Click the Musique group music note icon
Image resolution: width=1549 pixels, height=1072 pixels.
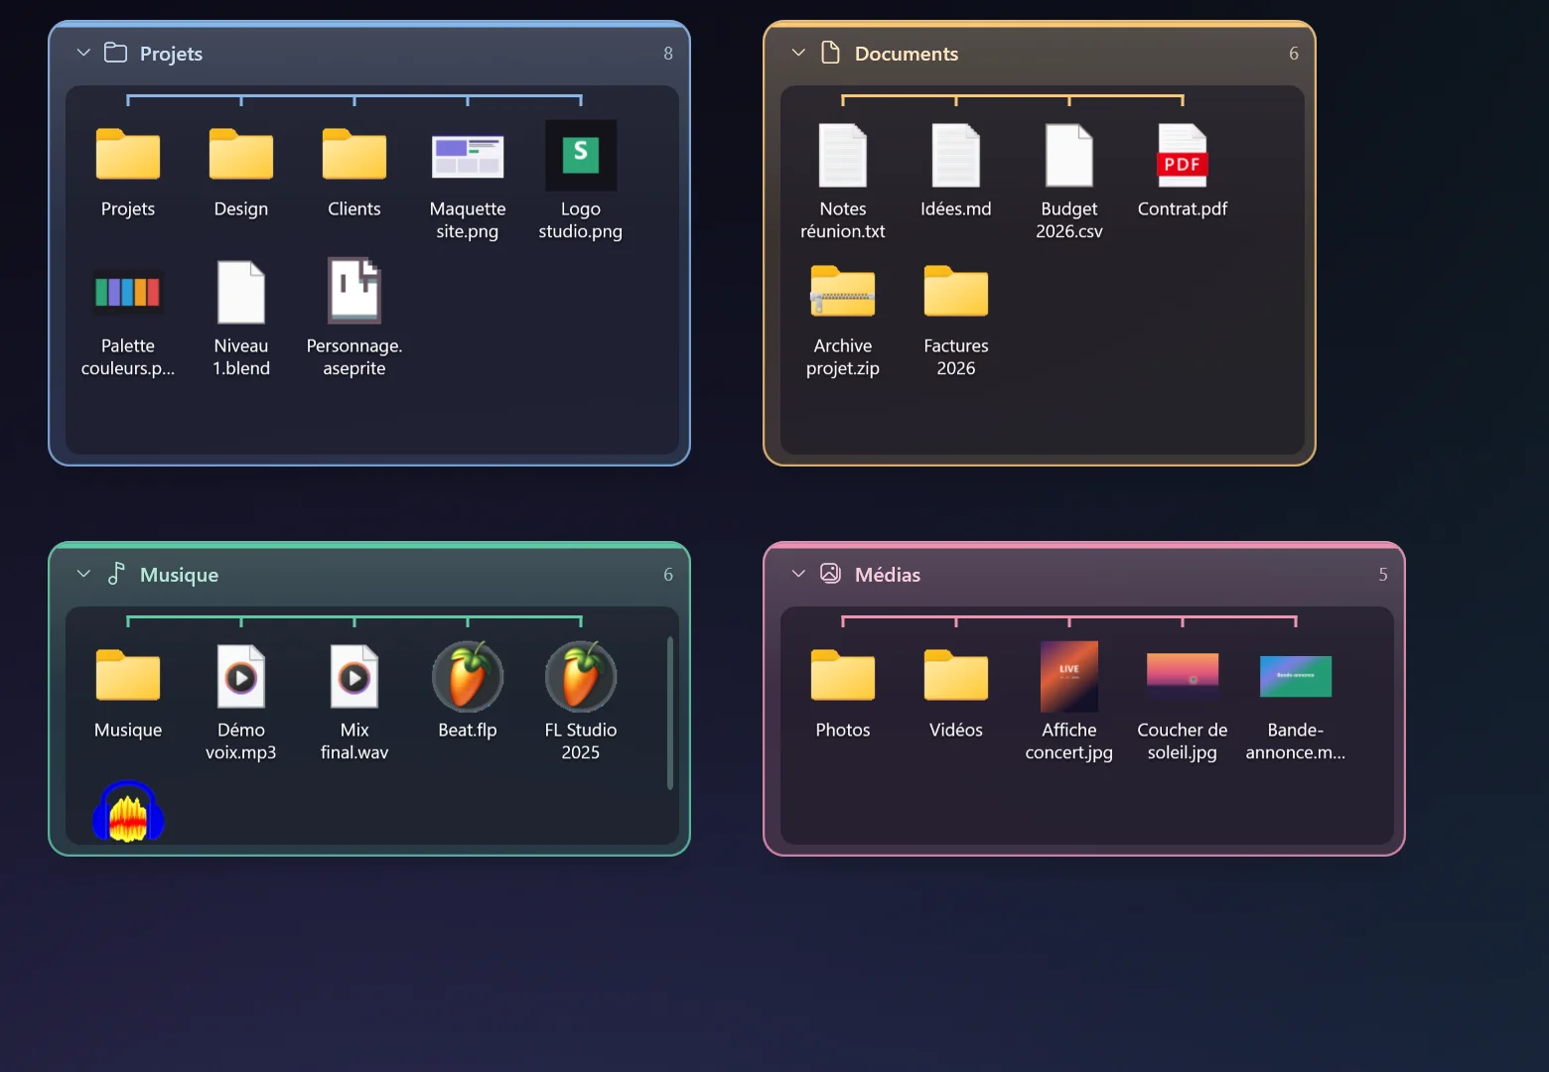pos(116,574)
